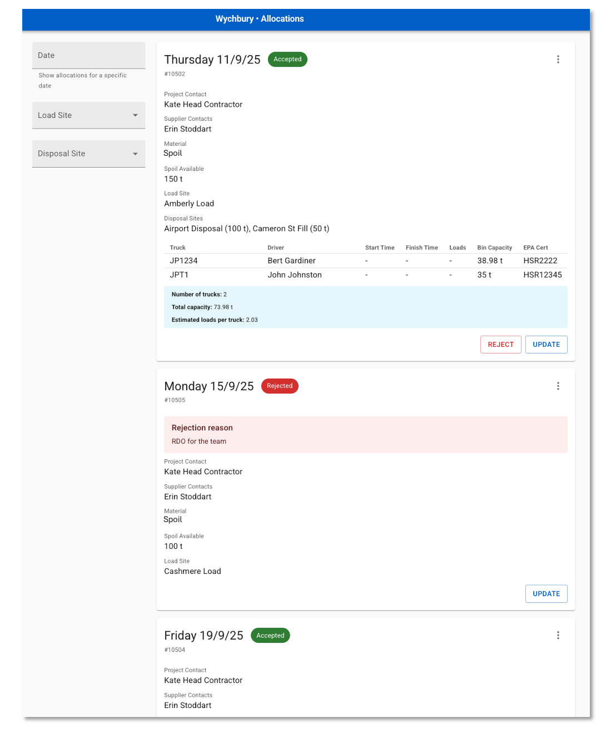Click the Rejection reason heading
616x737 pixels.
[202, 428]
